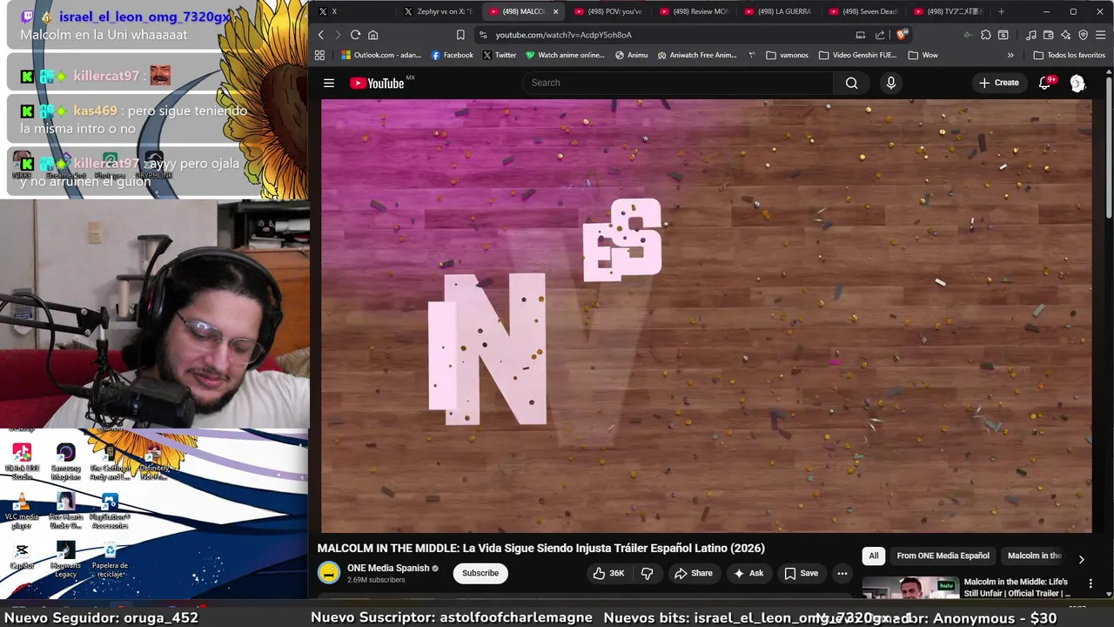Click the address bar URL field
Viewport: 1114px width, 627px height.
(670, 35)
